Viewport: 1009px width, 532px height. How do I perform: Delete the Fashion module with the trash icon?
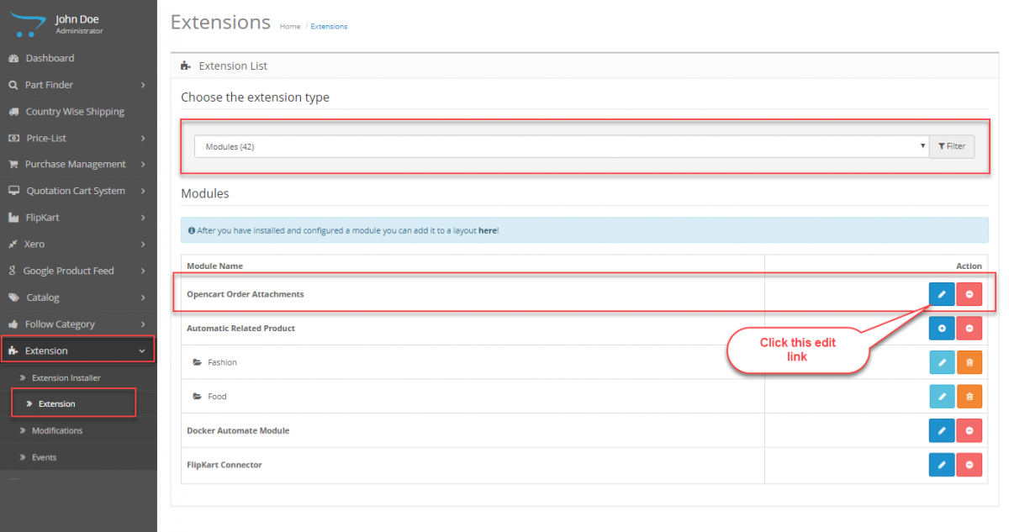(969, 362)
